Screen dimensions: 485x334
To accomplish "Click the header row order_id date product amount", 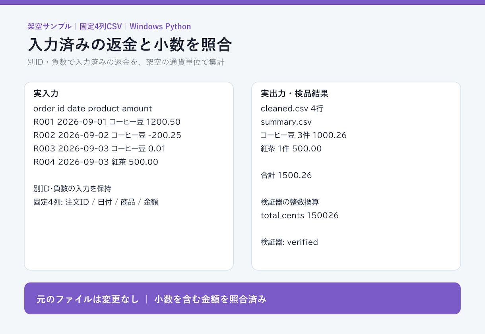I will click(93, 108).
